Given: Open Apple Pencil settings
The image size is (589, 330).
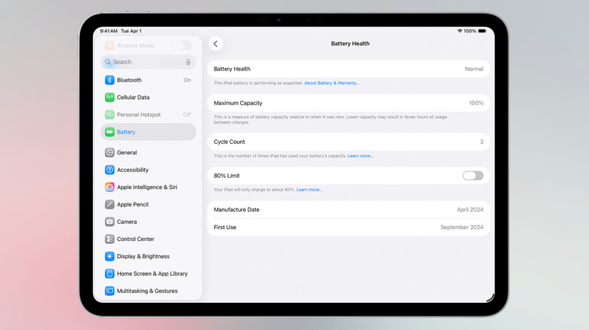Looking at the screenshot, I should (x=148, y=204).
